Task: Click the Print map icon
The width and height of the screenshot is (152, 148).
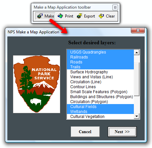Action: tap(60, 16)
